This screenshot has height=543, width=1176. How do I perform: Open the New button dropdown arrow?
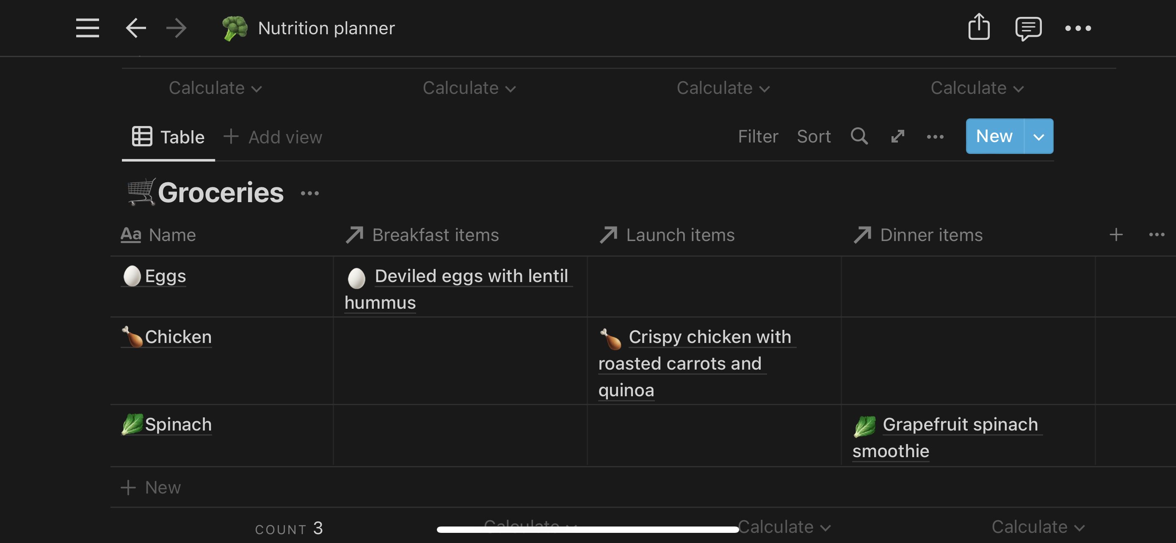[x=1038, y=136]
